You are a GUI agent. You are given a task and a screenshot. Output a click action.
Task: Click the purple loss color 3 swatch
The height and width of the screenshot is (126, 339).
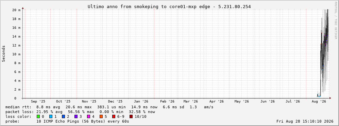tap(76, 117)
